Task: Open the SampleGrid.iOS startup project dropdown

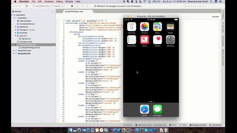Action: [x=41, y=6]
